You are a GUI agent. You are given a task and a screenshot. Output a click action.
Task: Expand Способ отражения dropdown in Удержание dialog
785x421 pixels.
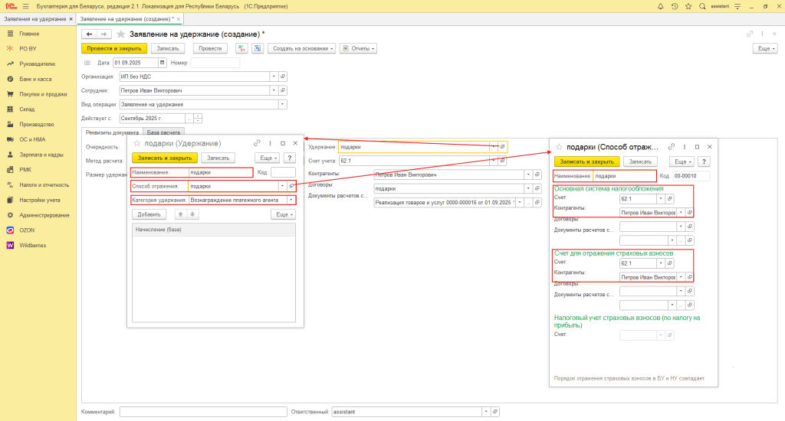(282, 186)
